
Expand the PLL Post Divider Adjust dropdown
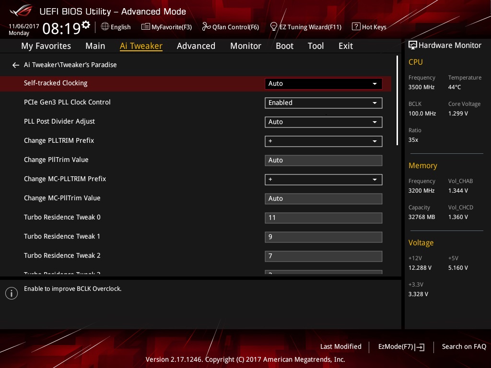click(324, 122)
